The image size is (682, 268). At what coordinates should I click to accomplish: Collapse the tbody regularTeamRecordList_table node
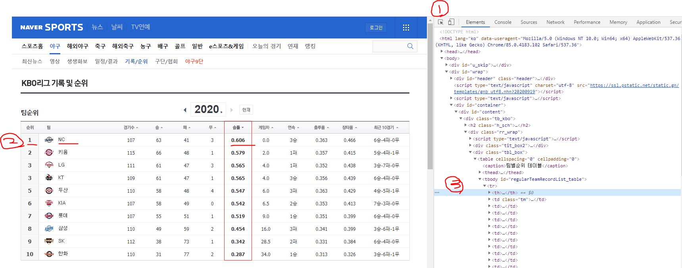tap(480, 179)
